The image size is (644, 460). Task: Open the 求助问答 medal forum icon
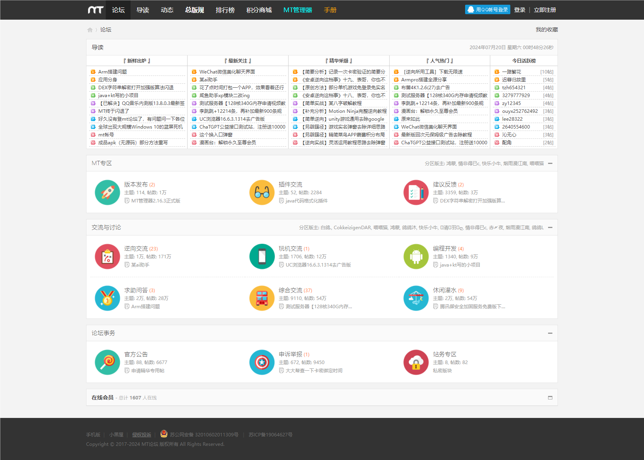tap(107, 298)
